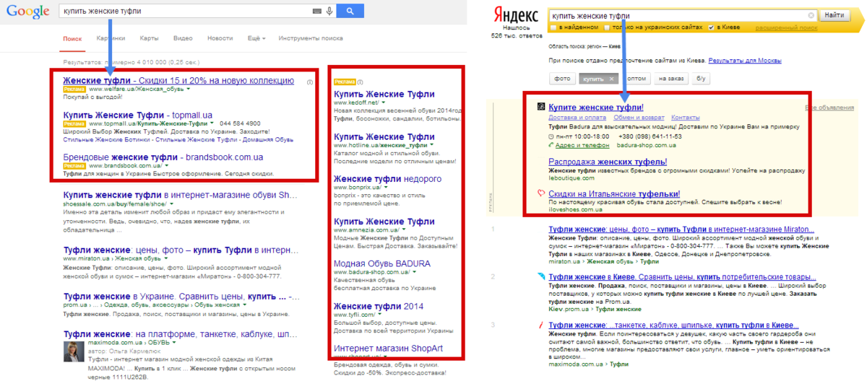Select the б/у filter button
Screen dimensions: 867x381
point(702,78)
